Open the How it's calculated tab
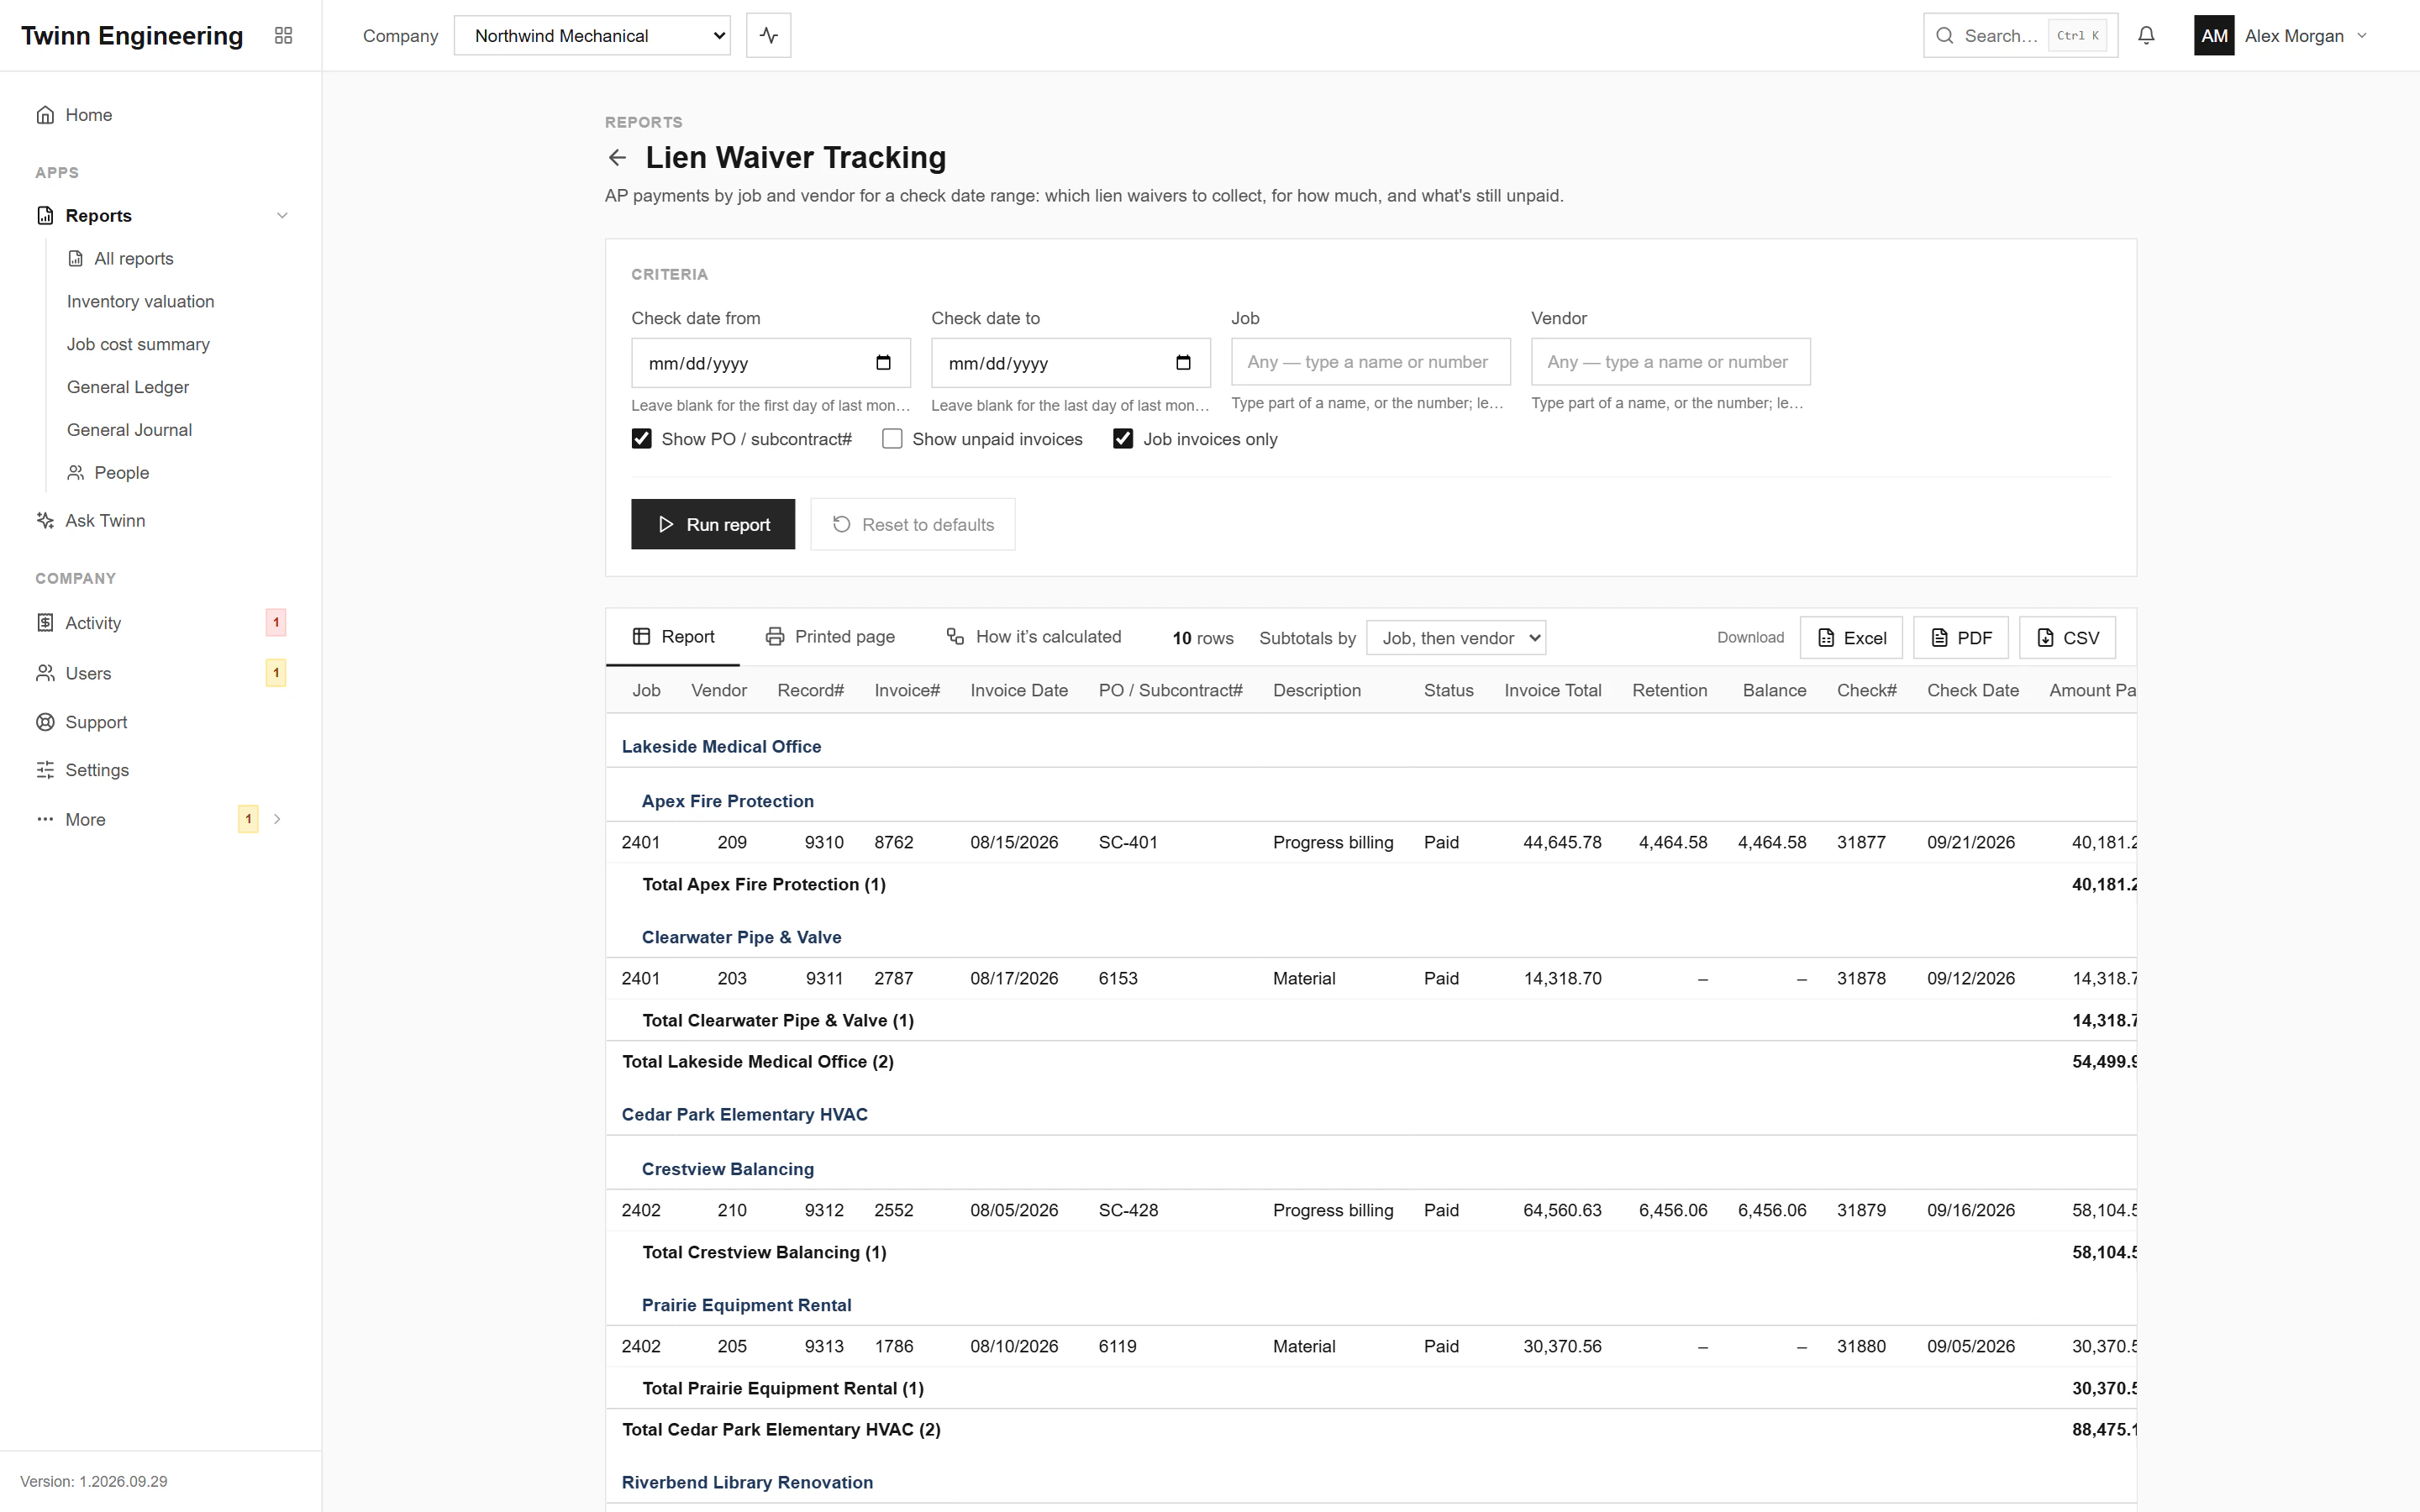The width and height of the screenshot is (2420, 1512). click(x=1034, y=637)
